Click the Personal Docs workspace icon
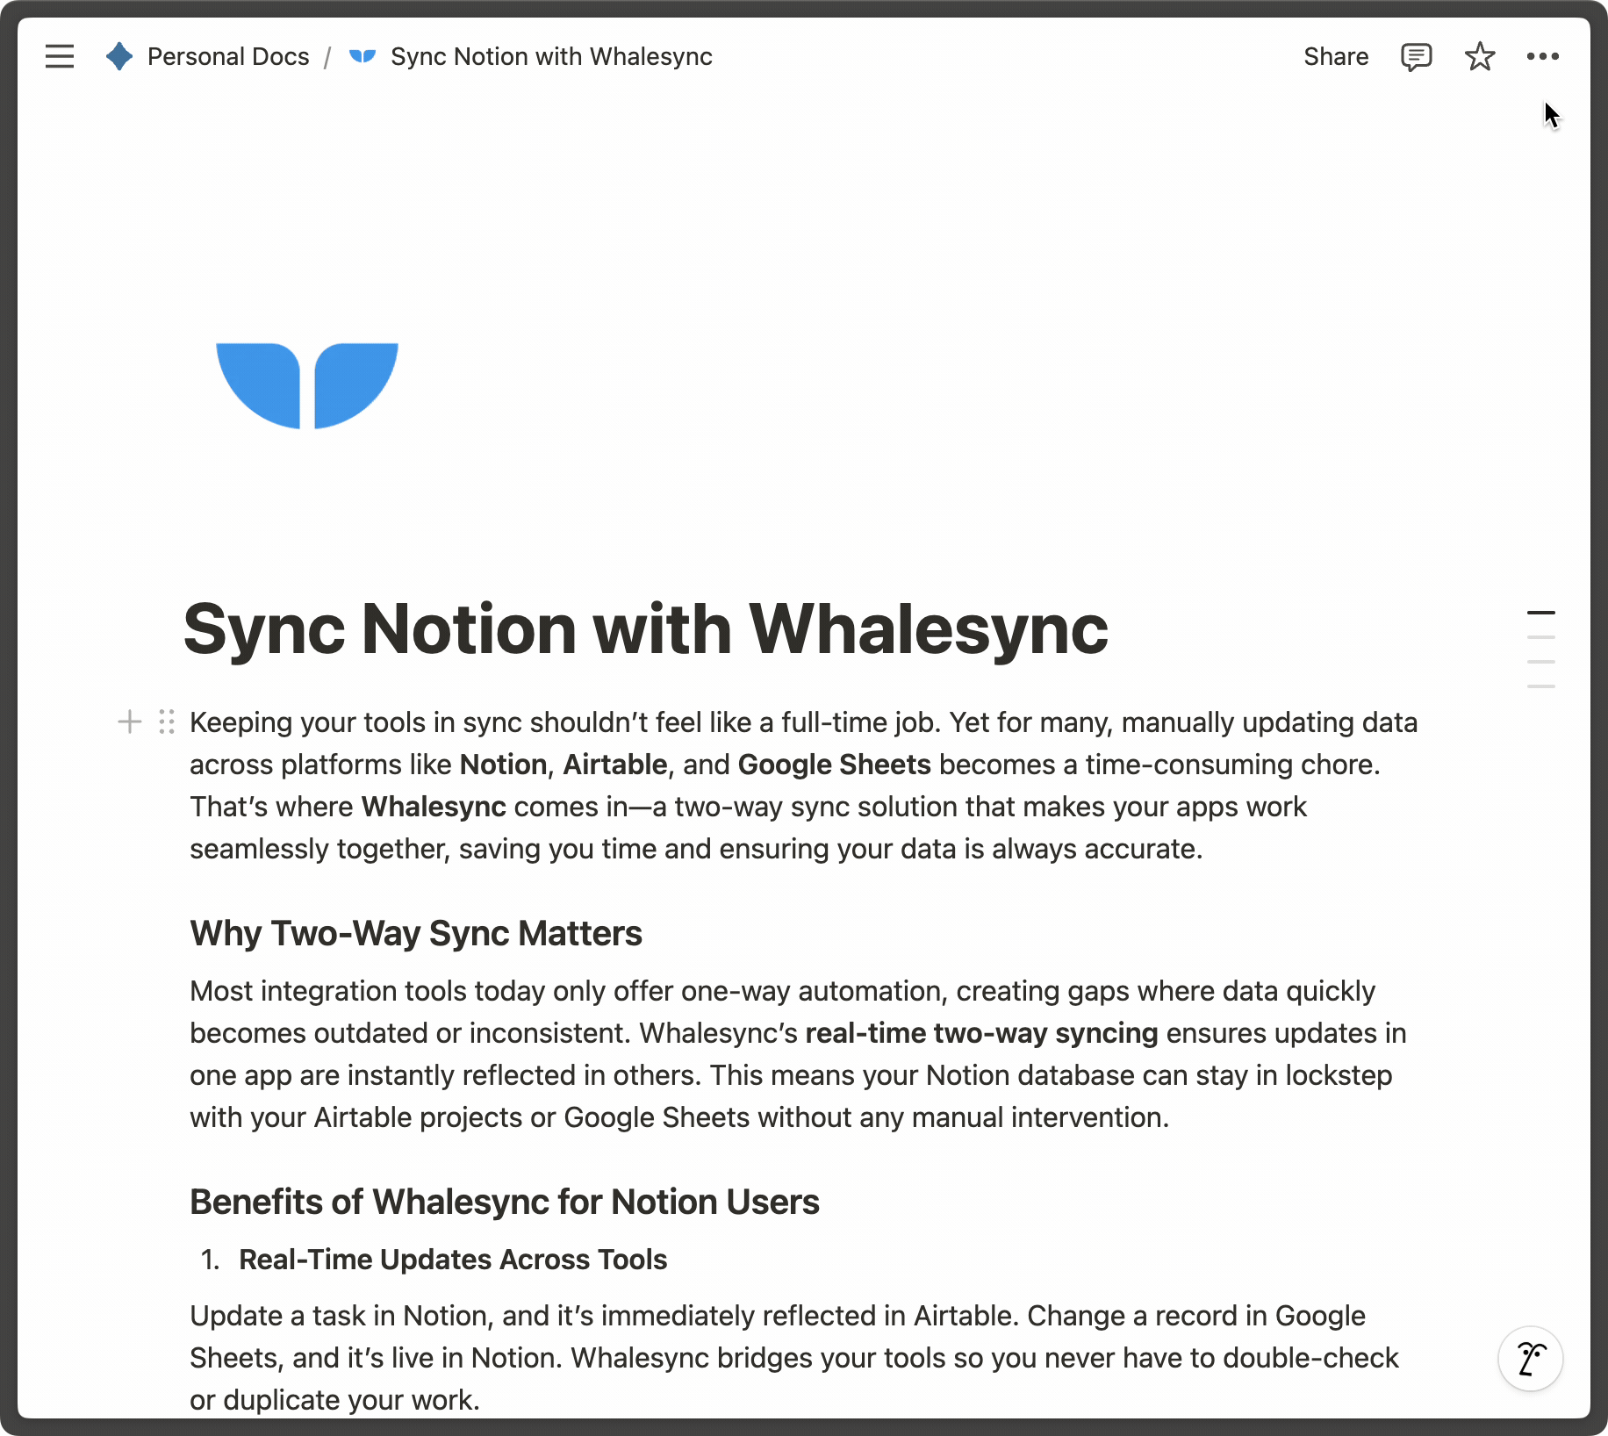Viewport: 1608px width, 1436px height. tap(118, 56)
